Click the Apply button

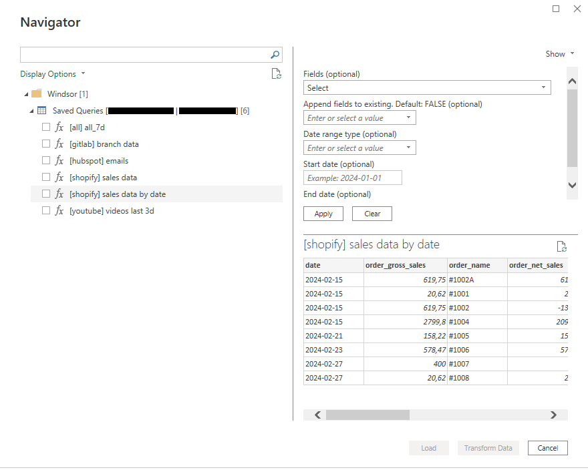pos(323,213)
